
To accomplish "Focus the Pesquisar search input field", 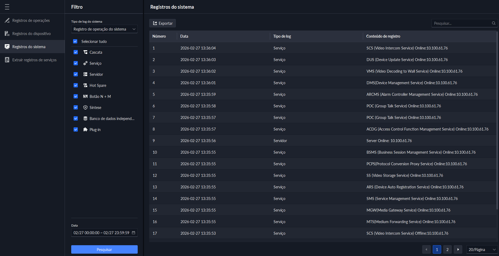I will tap(461, 23).
